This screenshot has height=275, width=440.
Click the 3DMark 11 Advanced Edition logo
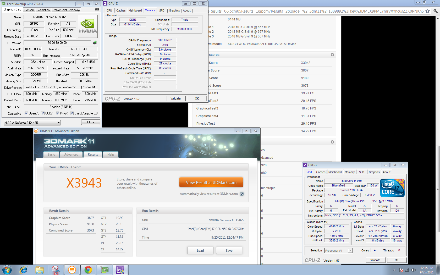click(69, 143)
